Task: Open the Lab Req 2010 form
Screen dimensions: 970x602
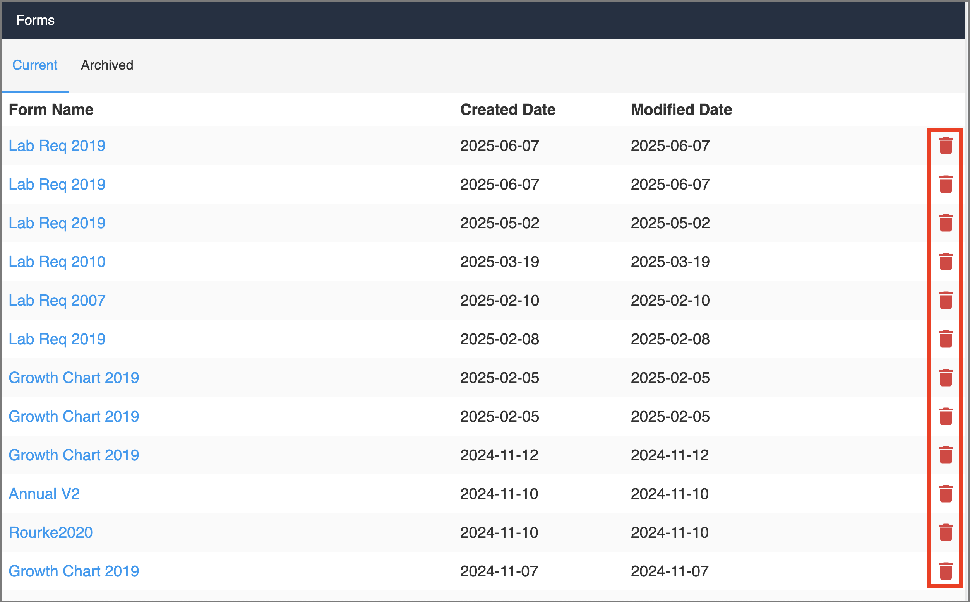Action: tap(57, 262)
